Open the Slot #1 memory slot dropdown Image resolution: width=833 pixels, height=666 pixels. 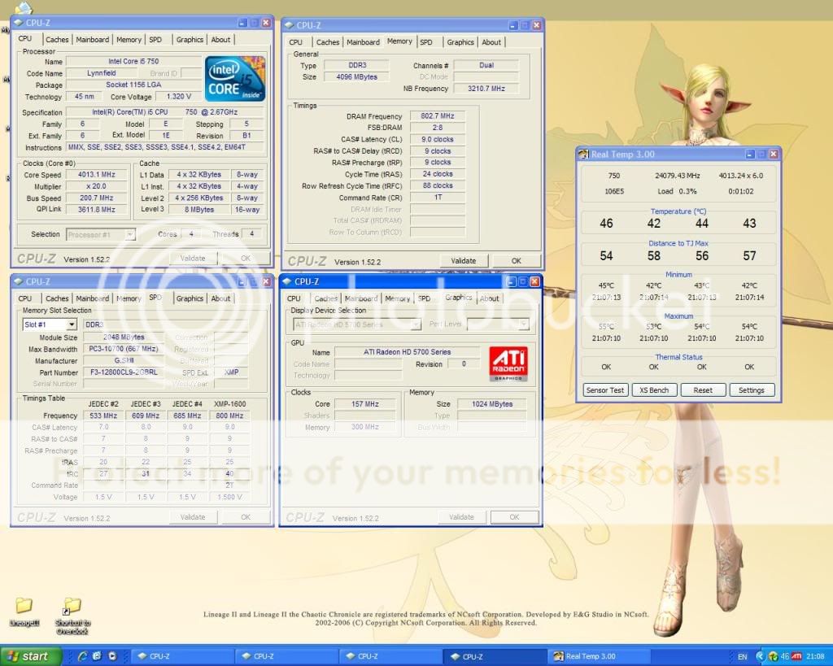click(72, 324)
